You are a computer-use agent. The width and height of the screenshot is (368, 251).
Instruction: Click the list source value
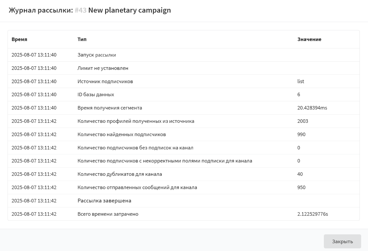click(301, 81)
